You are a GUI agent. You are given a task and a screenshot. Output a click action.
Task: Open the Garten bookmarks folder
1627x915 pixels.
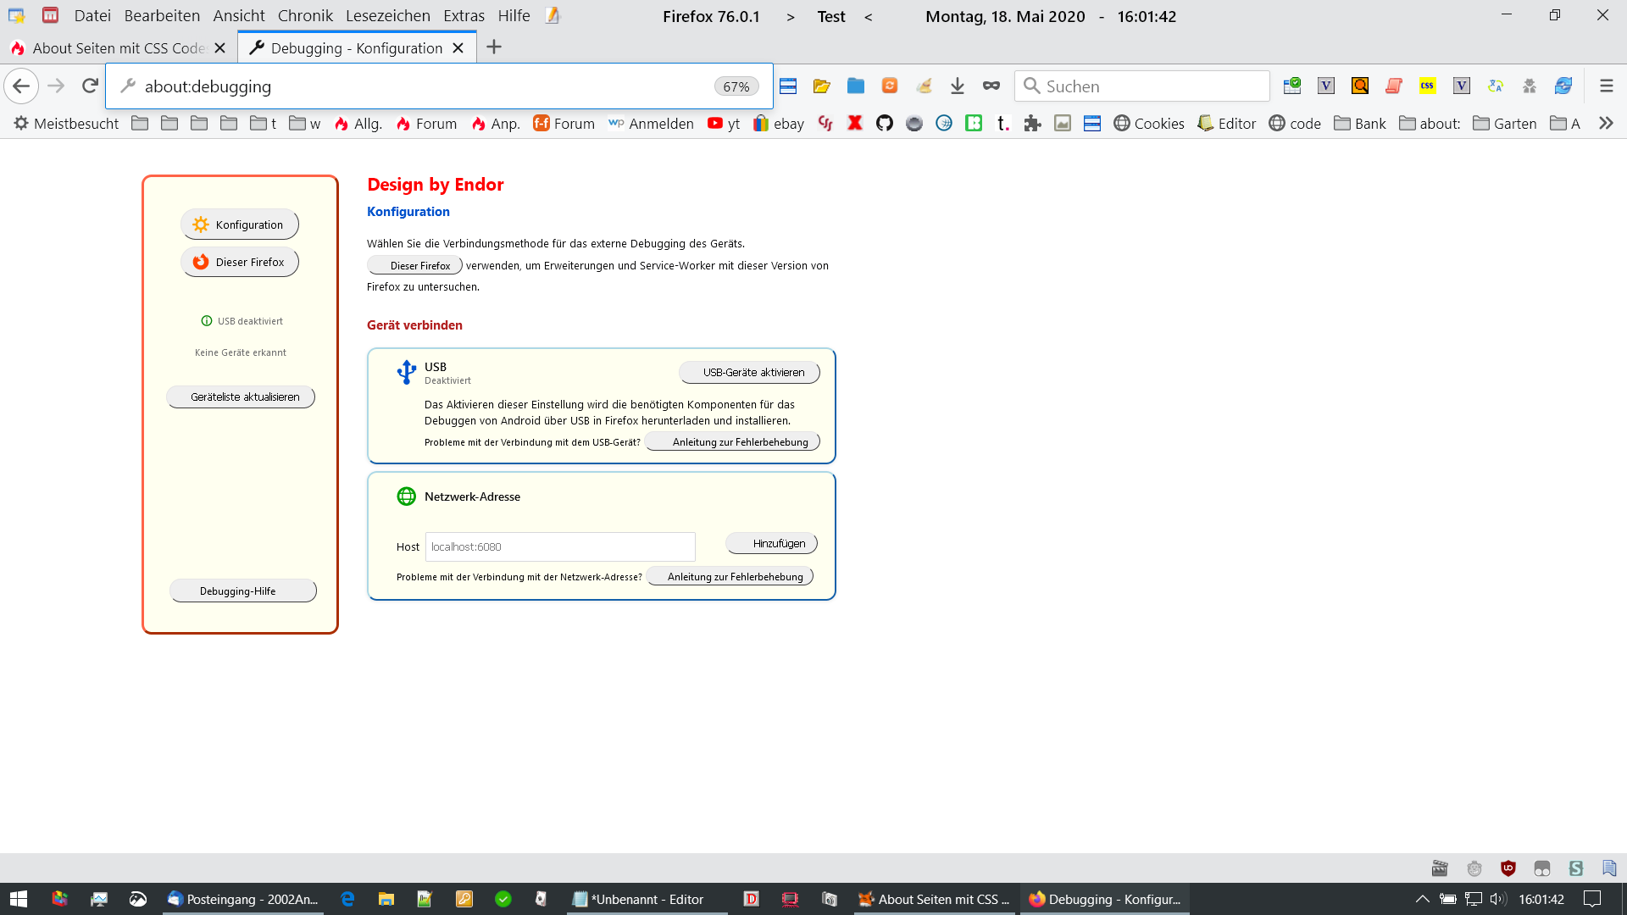point(1505,124)
